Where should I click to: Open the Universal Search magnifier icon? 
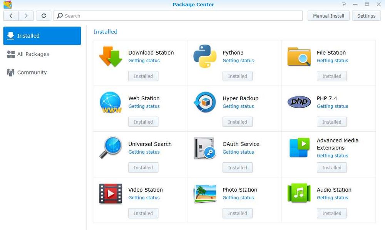(x=111, y=147)
